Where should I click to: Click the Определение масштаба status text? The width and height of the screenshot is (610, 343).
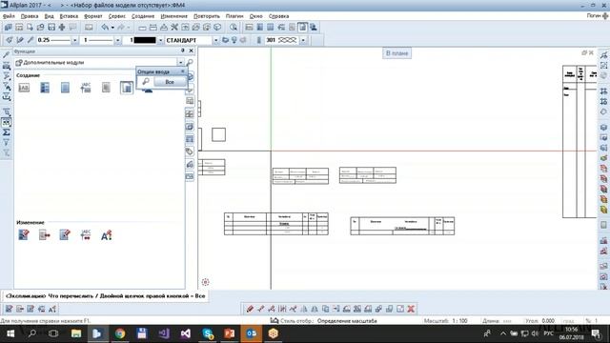click(347, 321)
